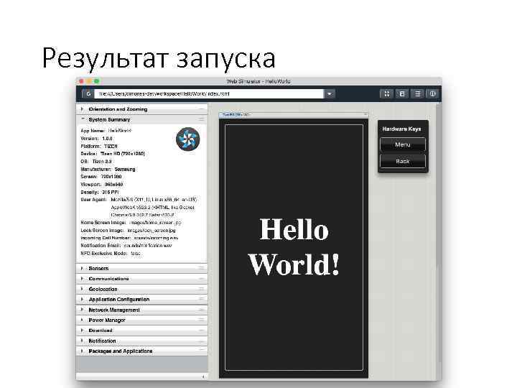Expand the Application Configuration panel
Screen dimensions: 517x388
point(141,299)
